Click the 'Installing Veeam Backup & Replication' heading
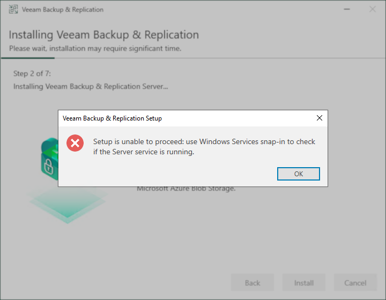Viewport: 386px width, 300px height. pyautogui.click(x=103, y=35)
